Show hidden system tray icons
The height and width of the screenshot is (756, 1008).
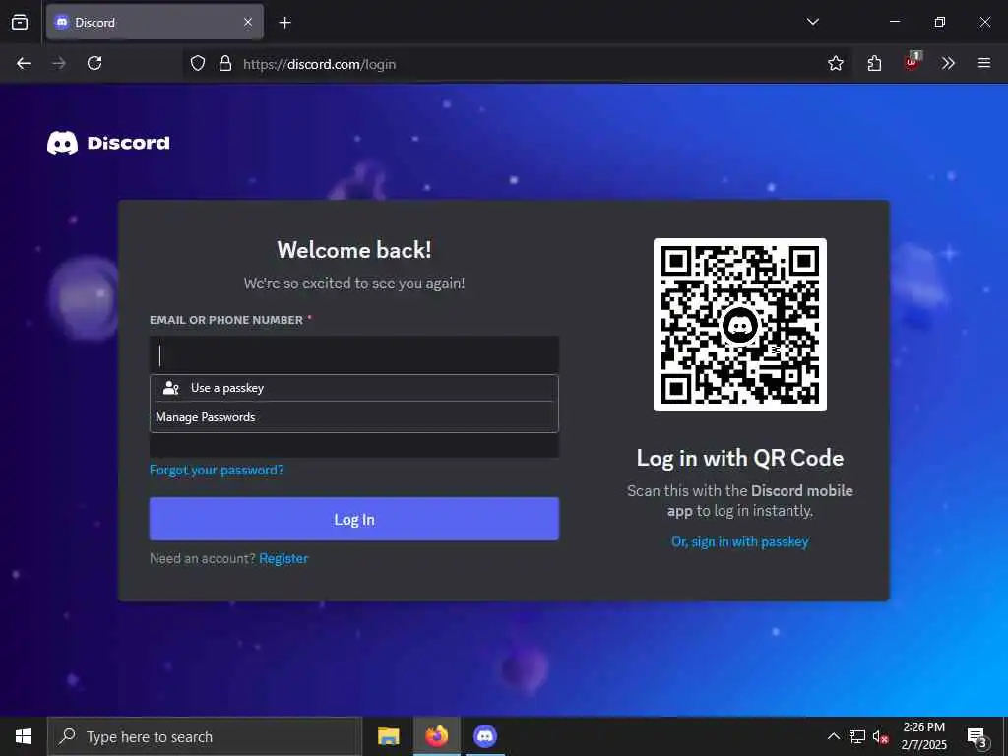833,736
